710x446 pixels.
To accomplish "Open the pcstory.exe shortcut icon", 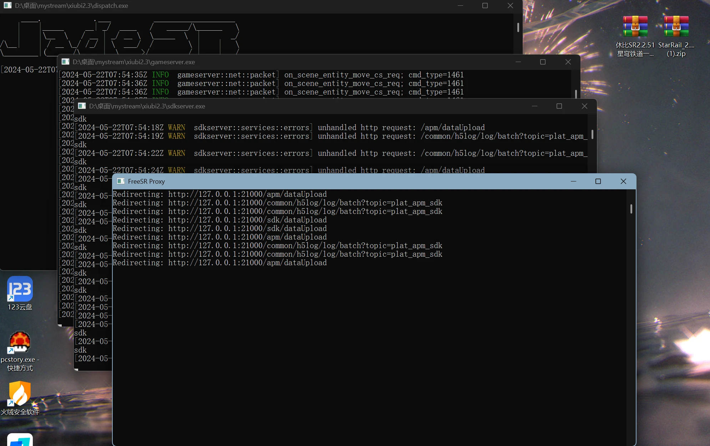I will 20,342.
